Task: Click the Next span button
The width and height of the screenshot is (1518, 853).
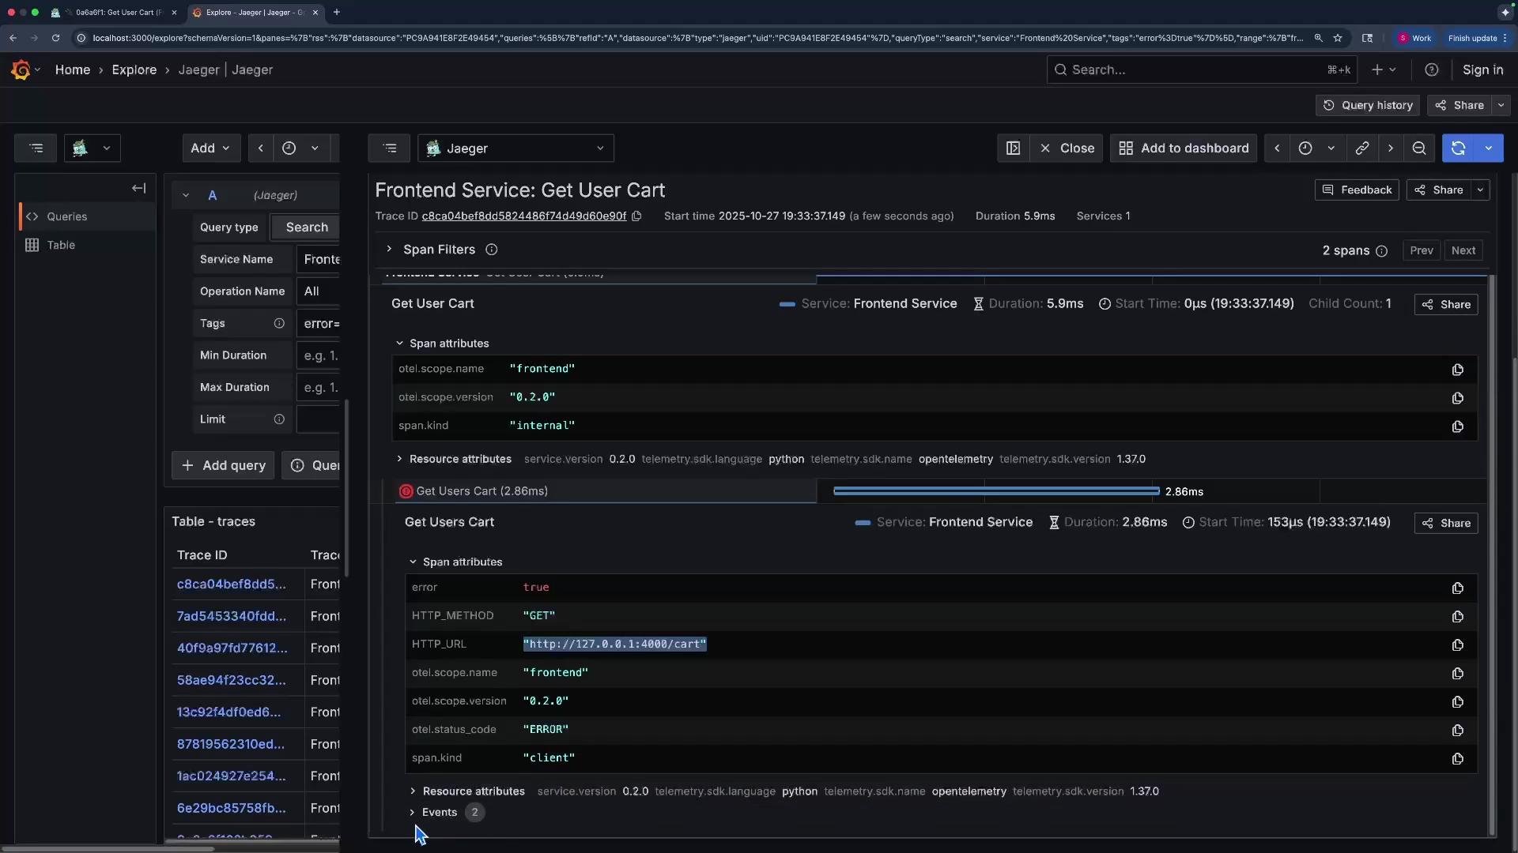Action: click(x=1463, y=250)
